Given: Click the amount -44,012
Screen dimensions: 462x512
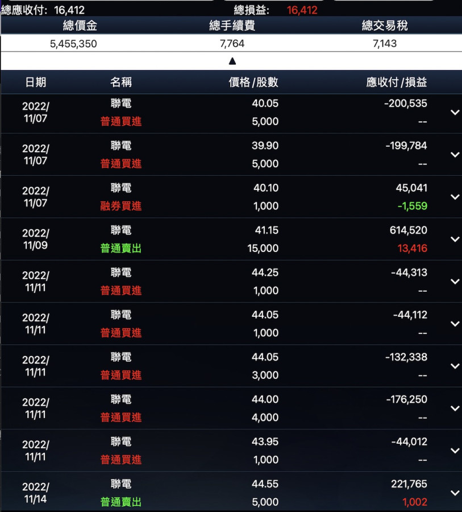Looking at the screenshot, I should [x=409, y=441].
